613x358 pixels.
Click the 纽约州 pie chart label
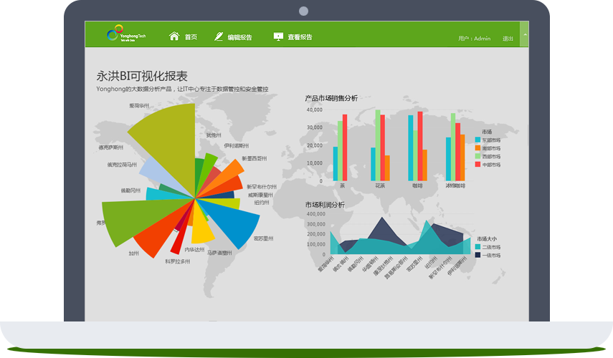pyautogui.click(x=262, y=202)
